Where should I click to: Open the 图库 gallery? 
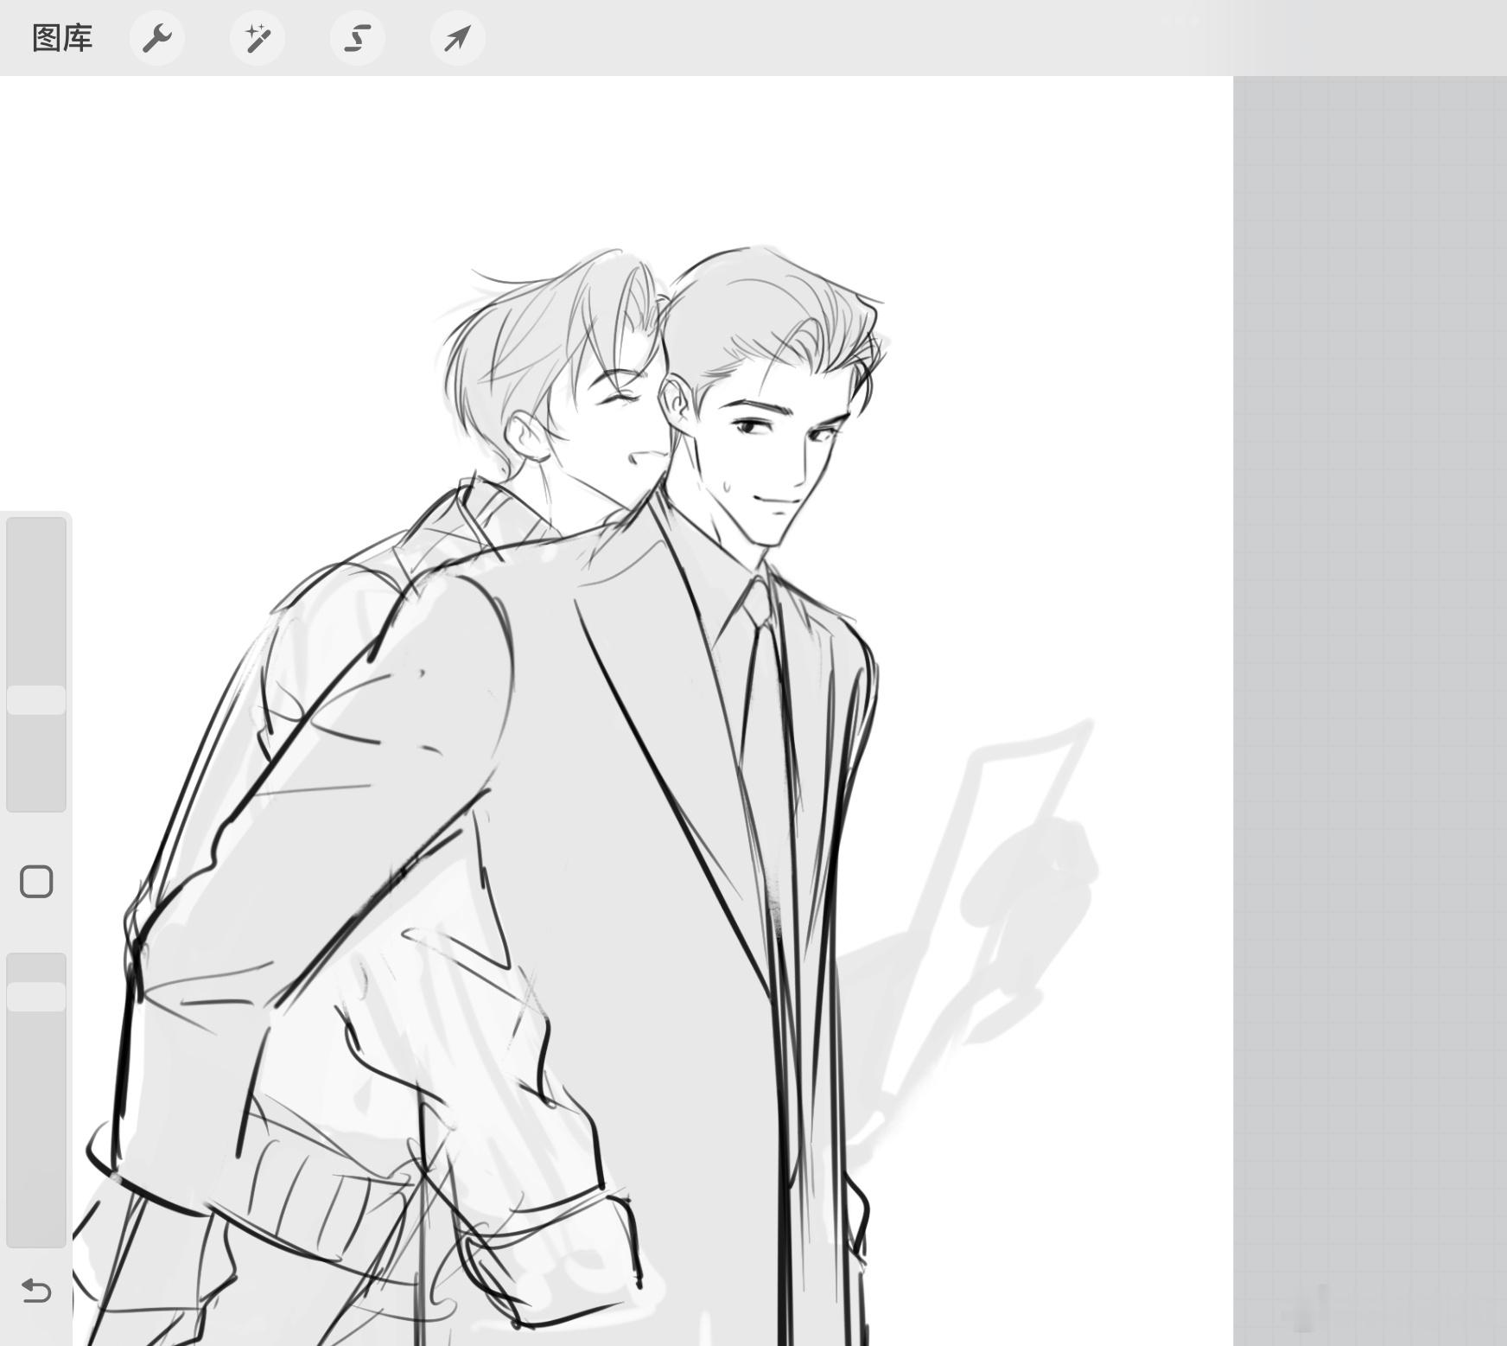tap(62, 38)
